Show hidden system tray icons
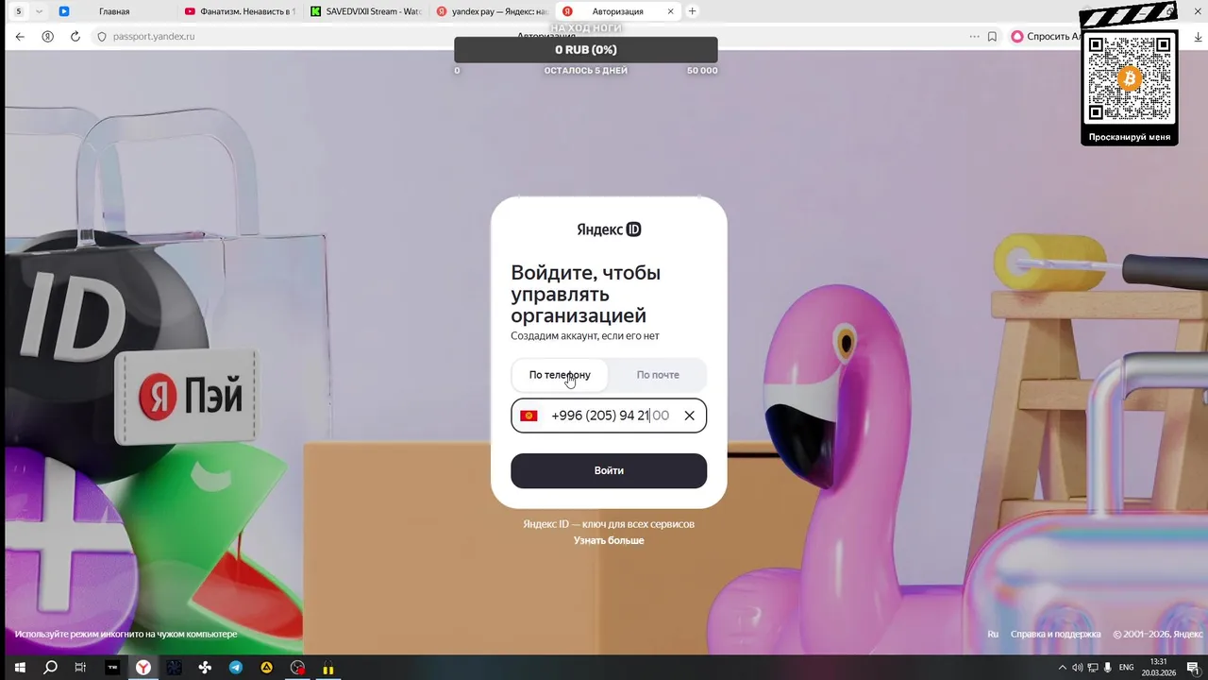The width and height of the screenshot is (1208, 680). pos(1062,668)
